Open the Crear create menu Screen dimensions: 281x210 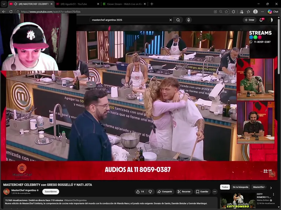click(x=249, y=20)
